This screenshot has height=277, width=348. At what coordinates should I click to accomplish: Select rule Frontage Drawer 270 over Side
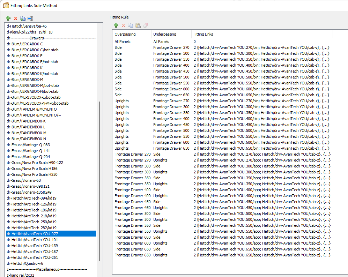coord(223,154)
